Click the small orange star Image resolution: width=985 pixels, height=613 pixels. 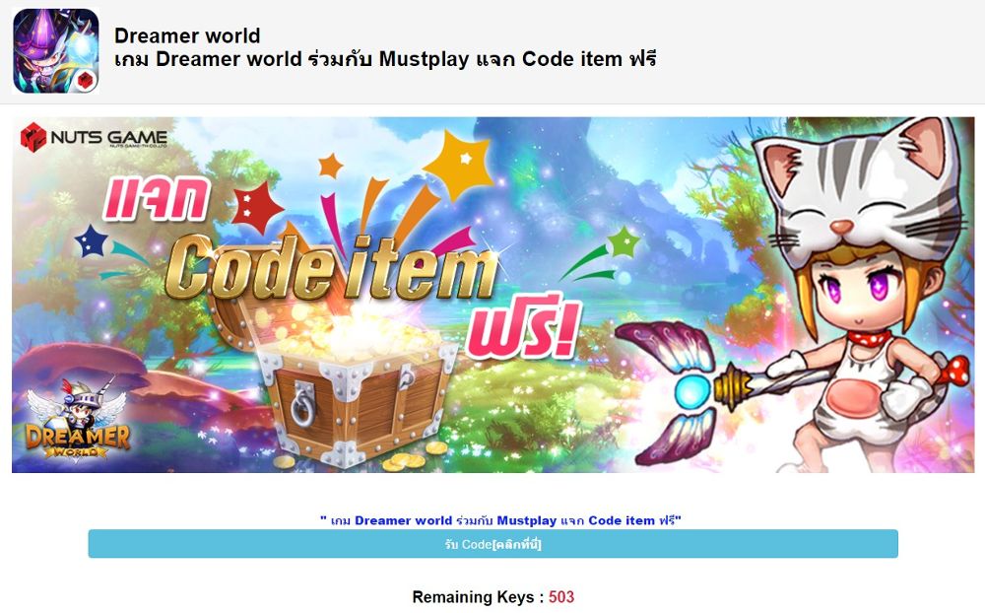click(330, 166)
